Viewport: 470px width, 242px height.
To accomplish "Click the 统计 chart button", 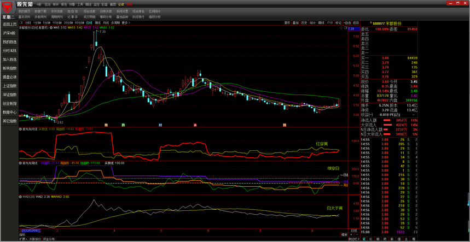I will pyautogui.click(x=312, y=23).
